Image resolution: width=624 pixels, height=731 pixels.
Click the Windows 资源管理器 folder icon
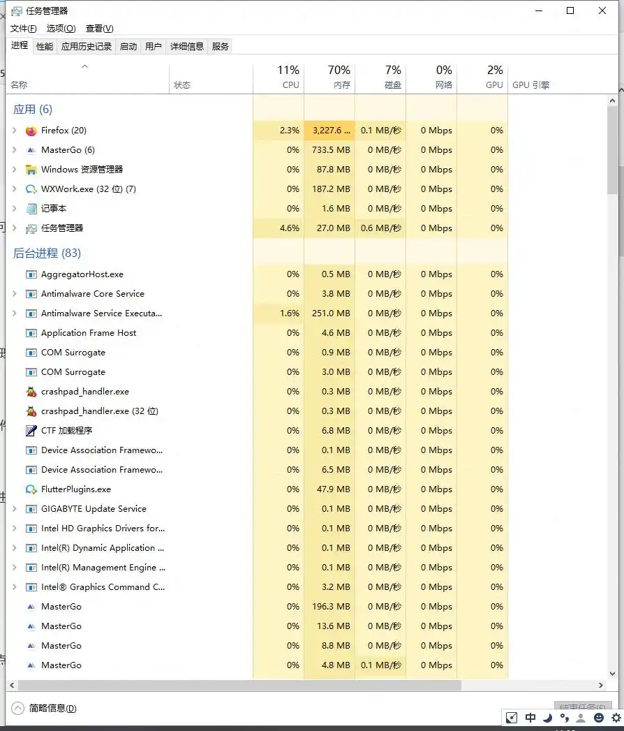coord(31,170)
